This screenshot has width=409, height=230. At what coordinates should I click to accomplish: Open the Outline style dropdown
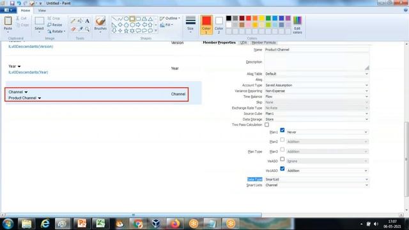point(170,19)
